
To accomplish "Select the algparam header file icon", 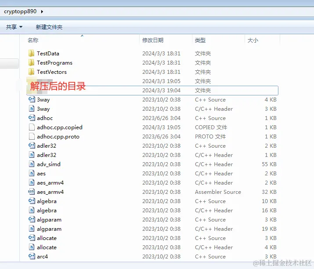I will 32,229.
